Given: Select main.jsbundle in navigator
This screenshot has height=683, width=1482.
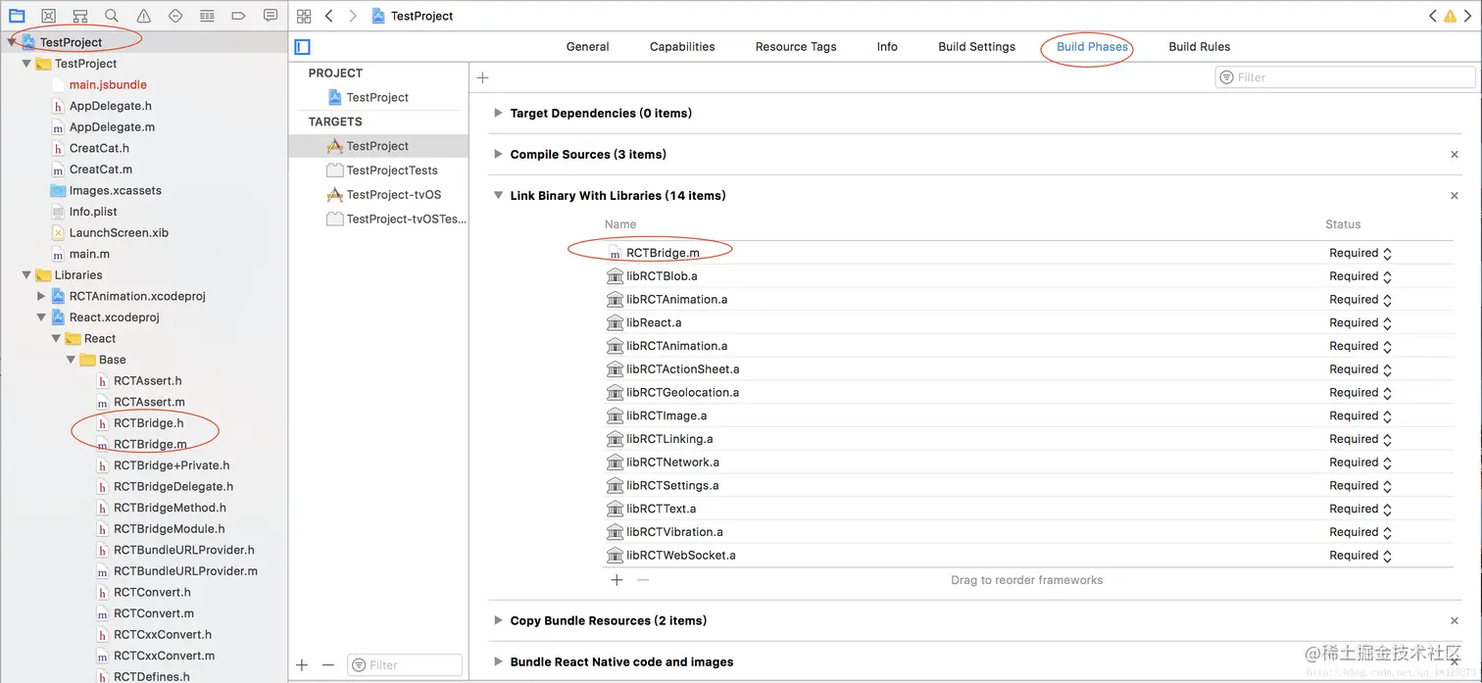Looking at the screenshot, I should click(x=108, y=85).
